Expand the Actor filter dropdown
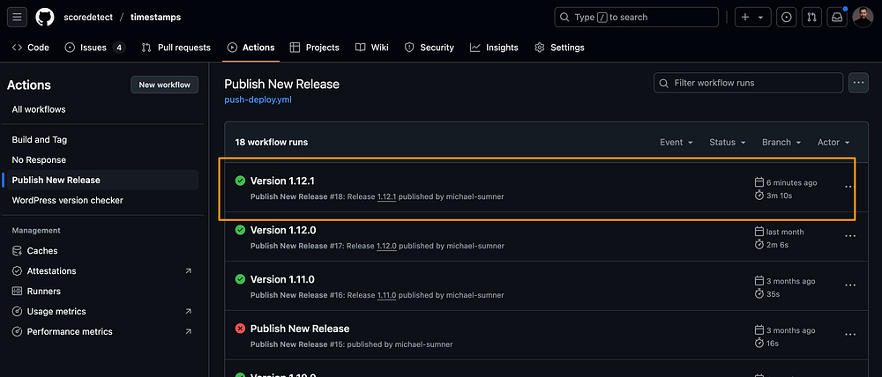This screenshot has width=882, height=377. point(833,143)
